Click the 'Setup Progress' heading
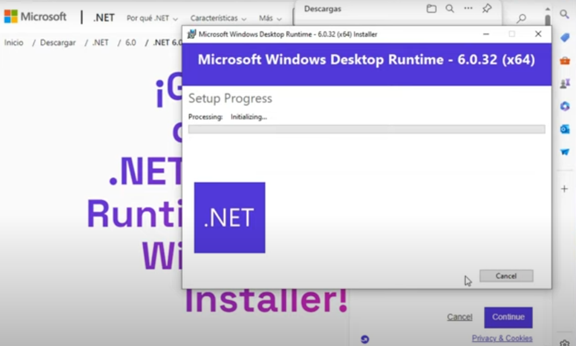 pos(230,99)
